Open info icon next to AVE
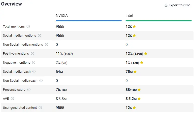Image resolution: width=194 pixels, height=113 pixels. (12, 98)
